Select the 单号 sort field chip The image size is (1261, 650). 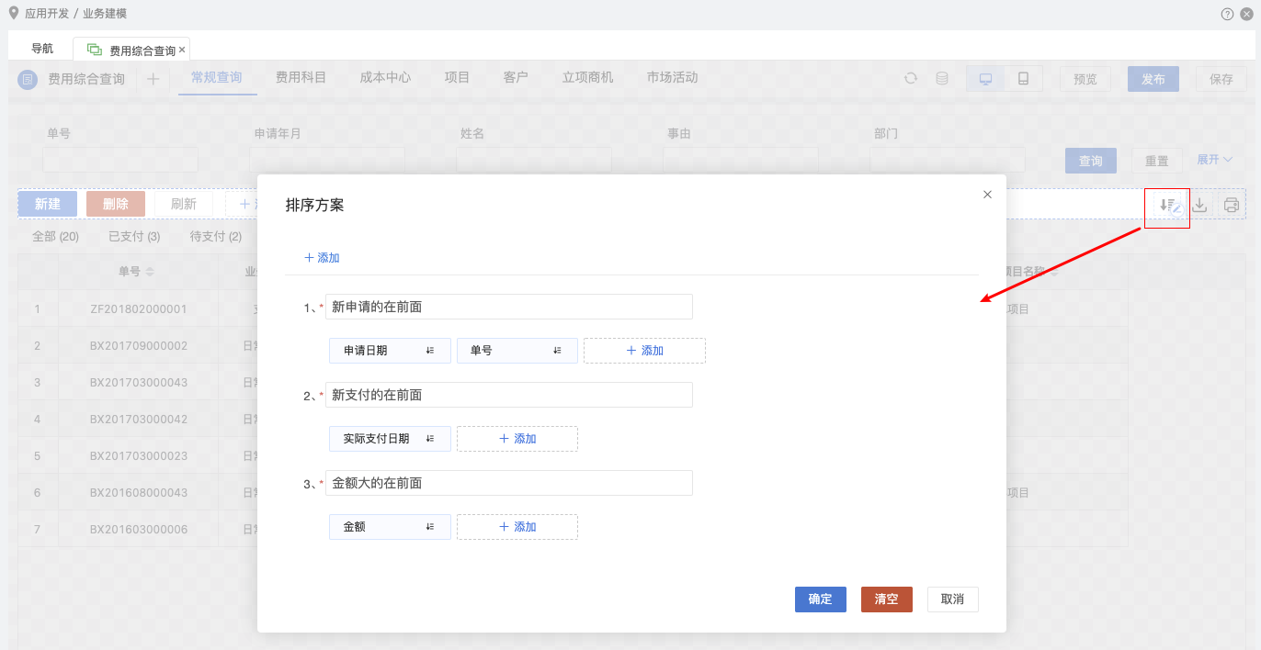tap(517, 351)
